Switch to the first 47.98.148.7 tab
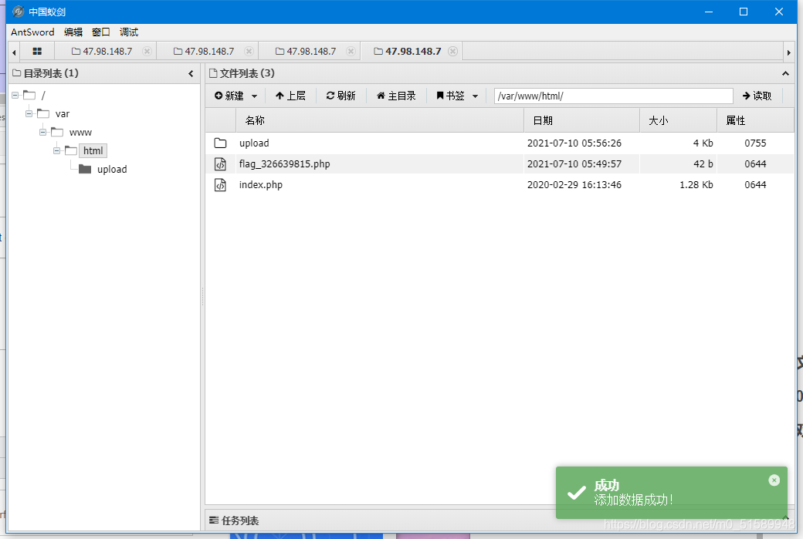The width and height of the screenshot is (803, 539). click(x=106, y=51)
